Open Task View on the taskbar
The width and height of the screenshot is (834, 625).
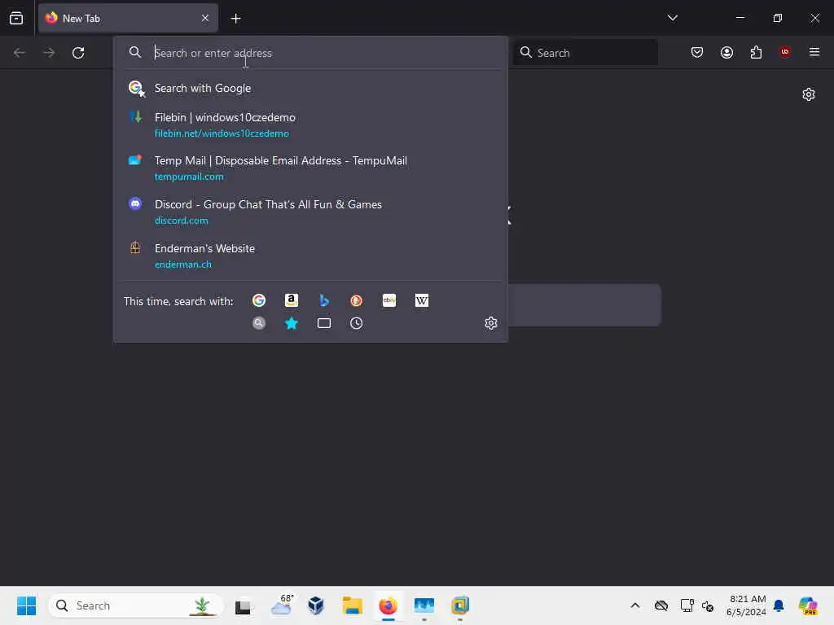click(x=244, y=605)
